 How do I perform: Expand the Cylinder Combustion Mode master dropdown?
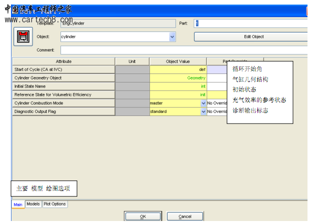click(203, 103)
